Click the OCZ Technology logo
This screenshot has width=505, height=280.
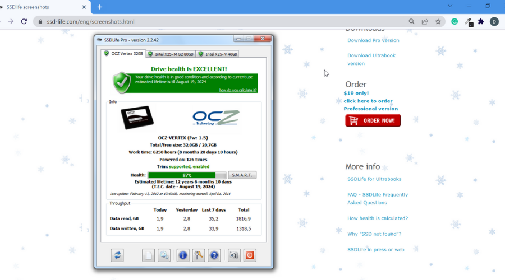click(216, 118)
